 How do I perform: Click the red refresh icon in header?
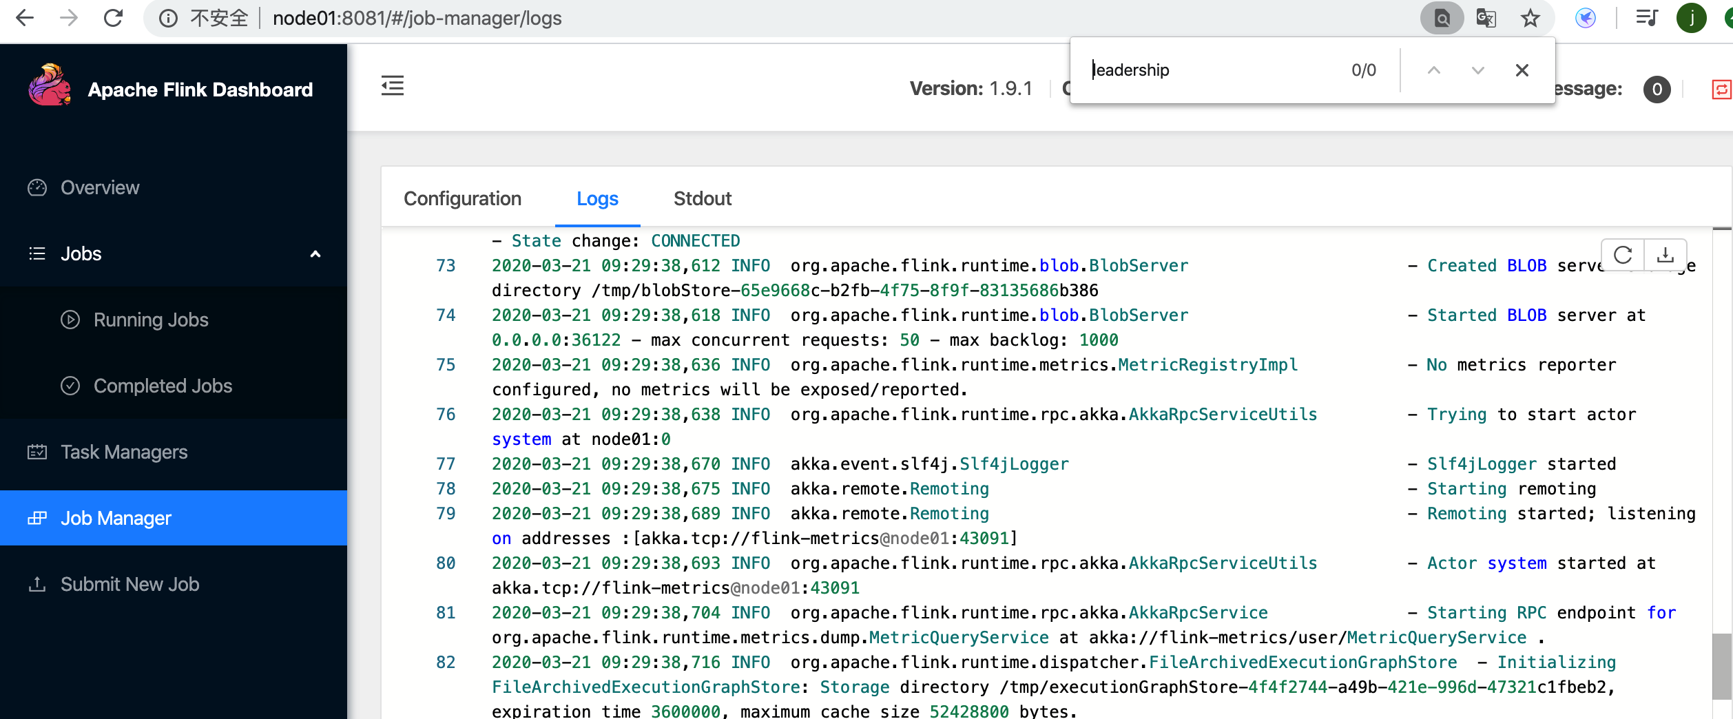[1722, 89]
